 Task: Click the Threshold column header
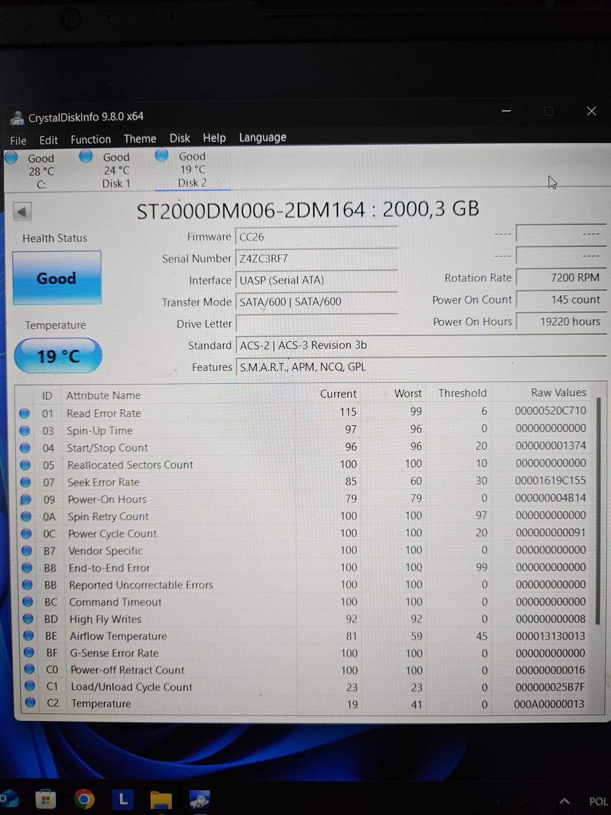tap(462, 393)
